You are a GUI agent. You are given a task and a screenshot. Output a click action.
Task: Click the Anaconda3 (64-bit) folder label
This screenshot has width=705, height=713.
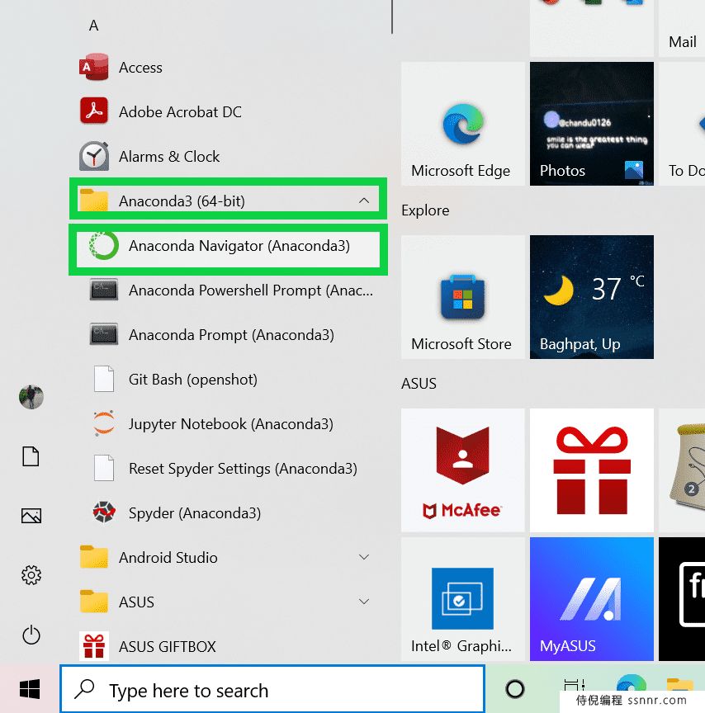tap(182, 201)
